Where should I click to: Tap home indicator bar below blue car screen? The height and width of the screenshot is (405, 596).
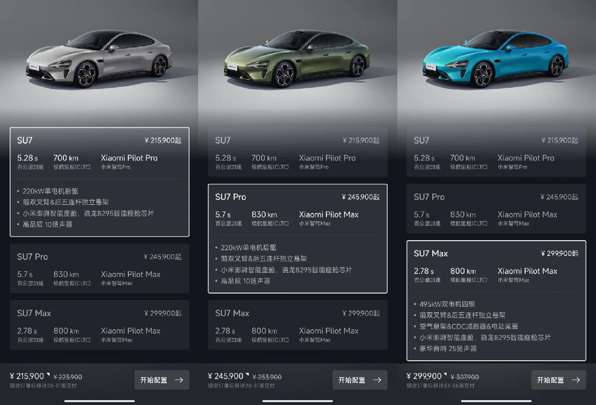click(496, 401)
